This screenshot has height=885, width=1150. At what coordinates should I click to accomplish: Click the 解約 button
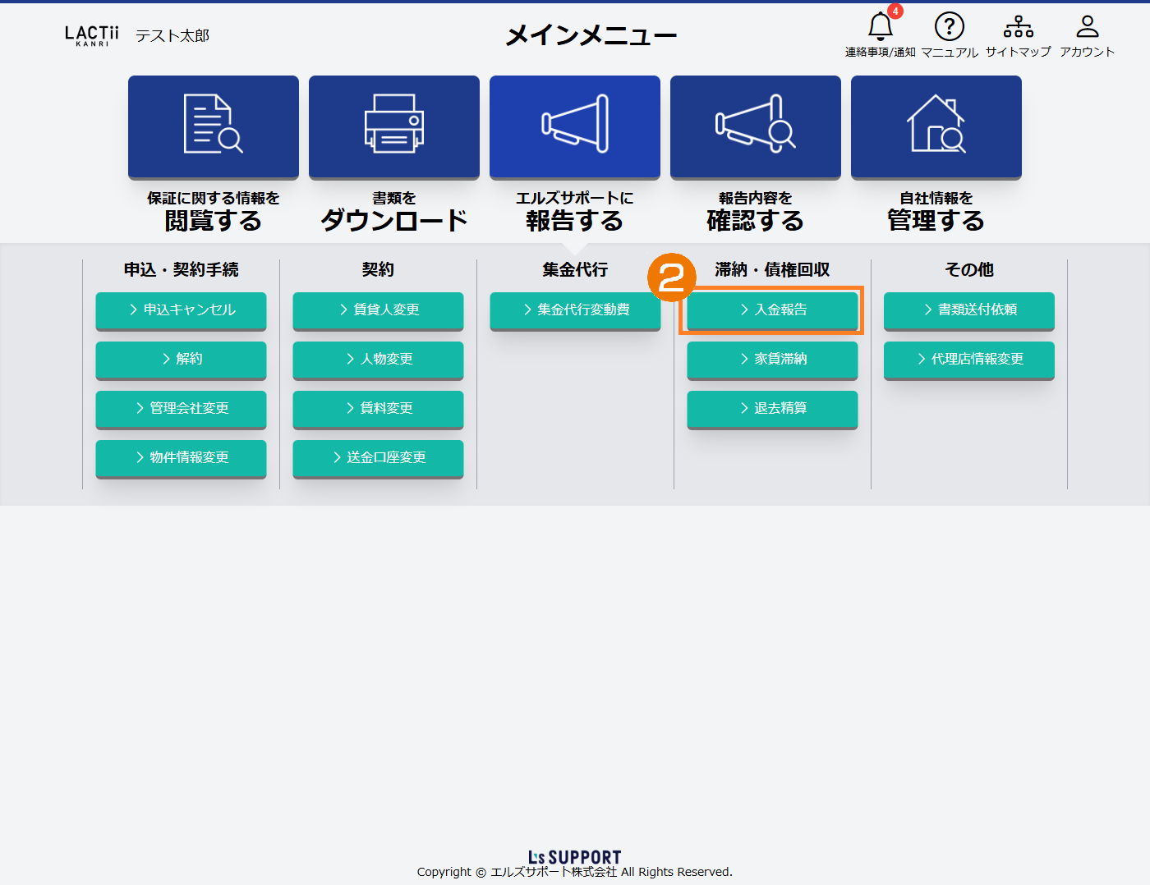181,360
